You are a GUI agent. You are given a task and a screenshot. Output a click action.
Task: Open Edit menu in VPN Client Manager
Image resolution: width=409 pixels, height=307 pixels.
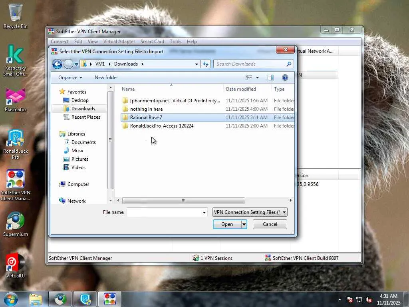(x=78, y=42)
